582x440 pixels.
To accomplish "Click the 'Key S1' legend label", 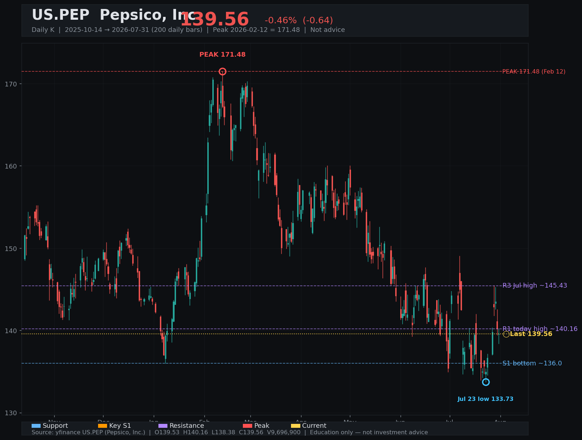I will pos(120,426).
